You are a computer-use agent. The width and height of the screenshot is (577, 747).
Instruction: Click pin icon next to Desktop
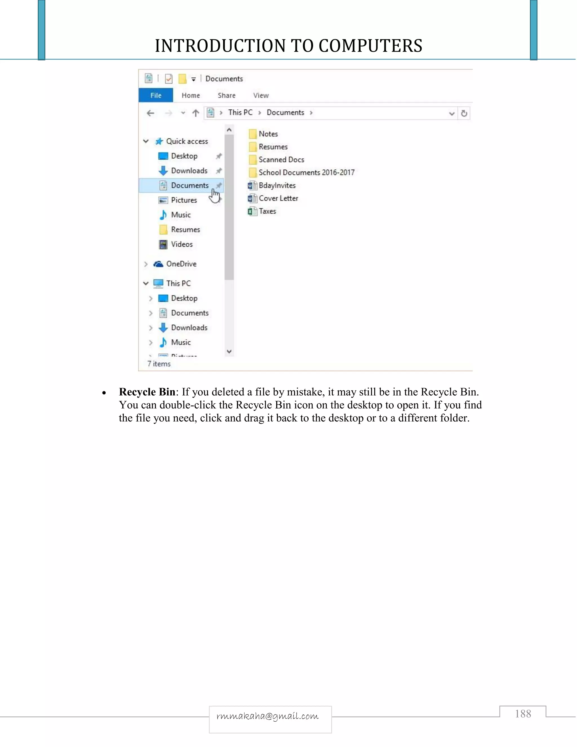click(219, 156)
